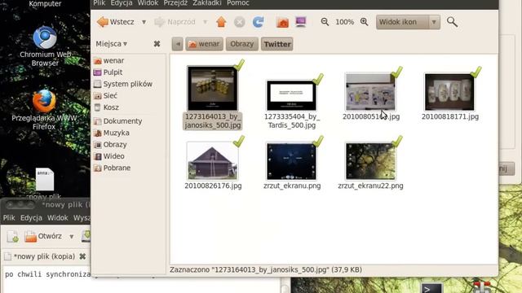Viewport: 522px width, 293px height.
Task: Open the Plik menu in file manager
Action: (x=100, y=3)
